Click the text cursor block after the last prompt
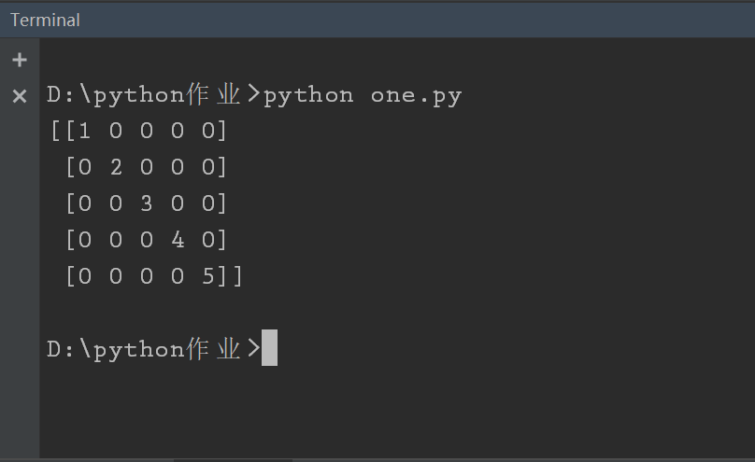Screen dimensions: 755x462 (x=269, y=348)
